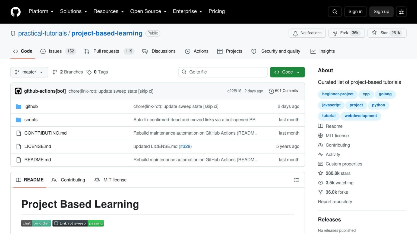
Task: Open the 601 Commits history link
Action: 283,91
